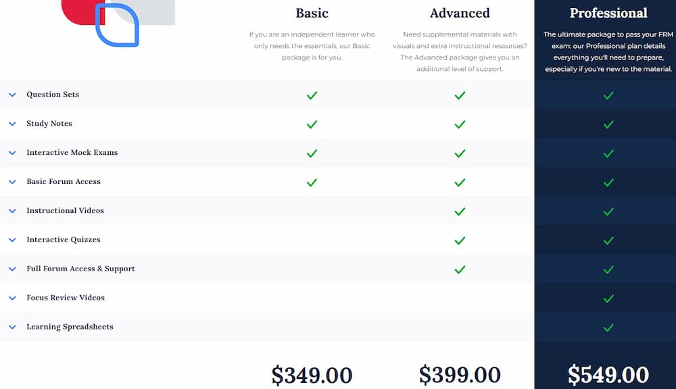
Task: Click the $549.00 Professional plan price
Action: point(608,374)
